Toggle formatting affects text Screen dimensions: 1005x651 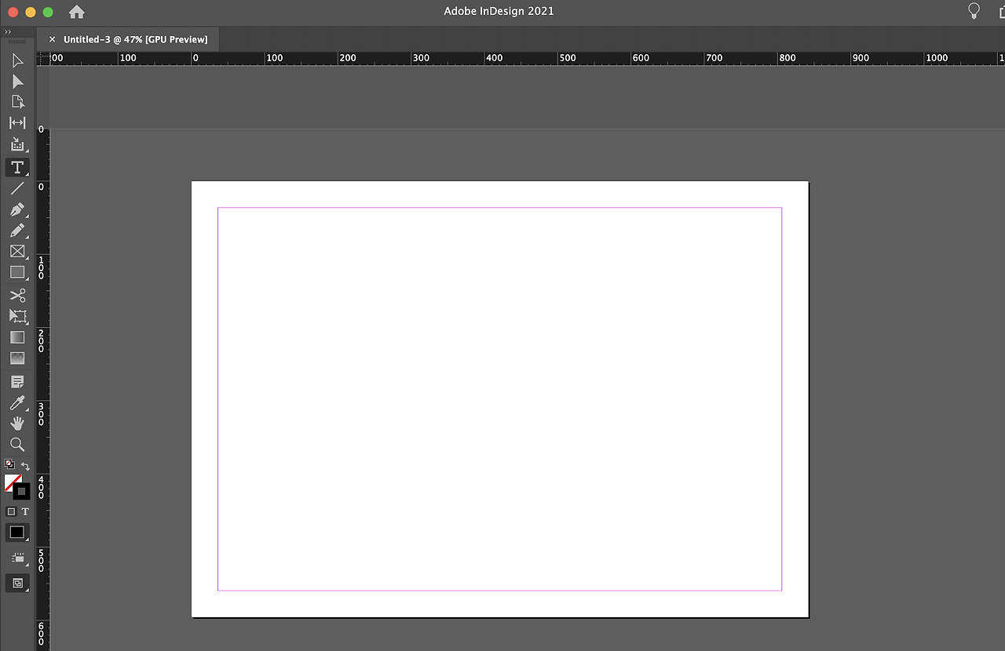click(x=24, y=511)
